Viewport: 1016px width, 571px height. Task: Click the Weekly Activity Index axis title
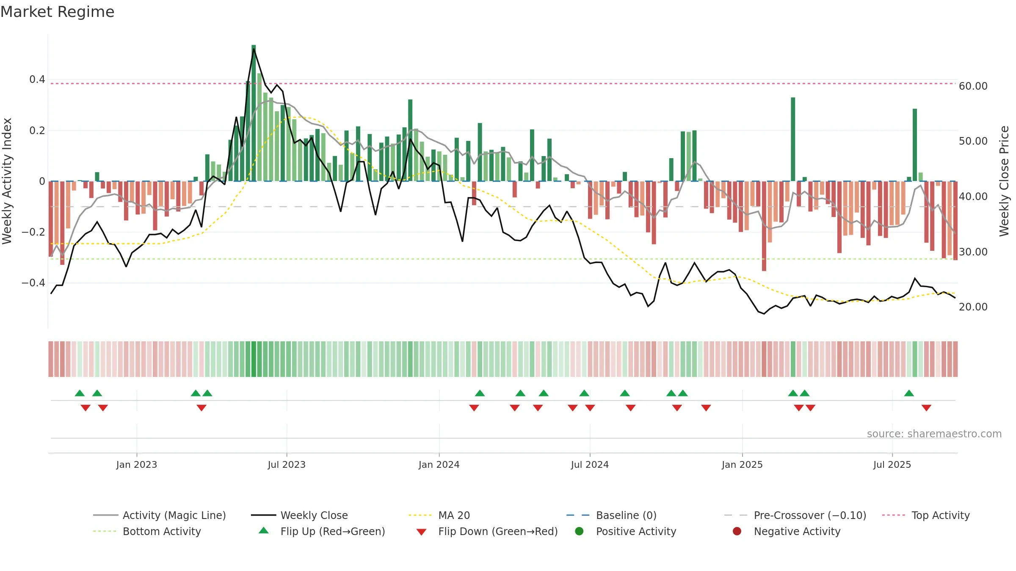click(x=7, y=181)
